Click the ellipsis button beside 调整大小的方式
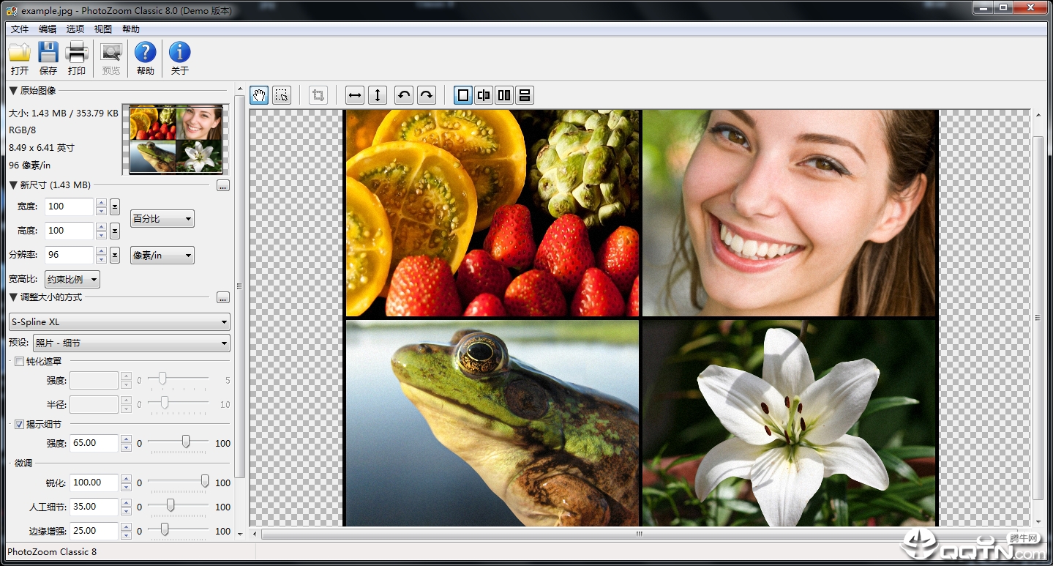 tap(223, 297)
